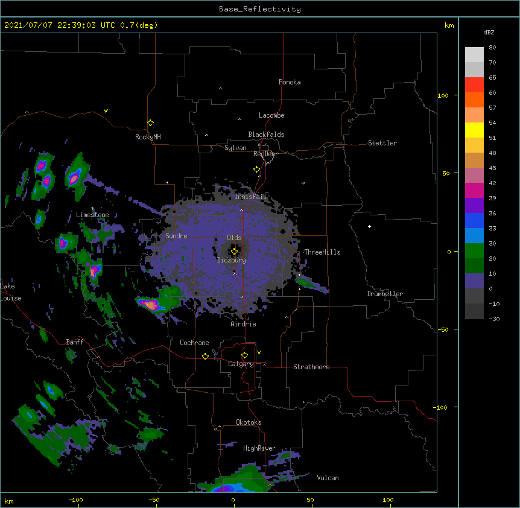
Task: Click the Sylvan label
Action: (235, 148)
